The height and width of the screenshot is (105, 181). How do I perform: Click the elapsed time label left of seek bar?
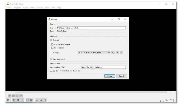coord(10,92)
